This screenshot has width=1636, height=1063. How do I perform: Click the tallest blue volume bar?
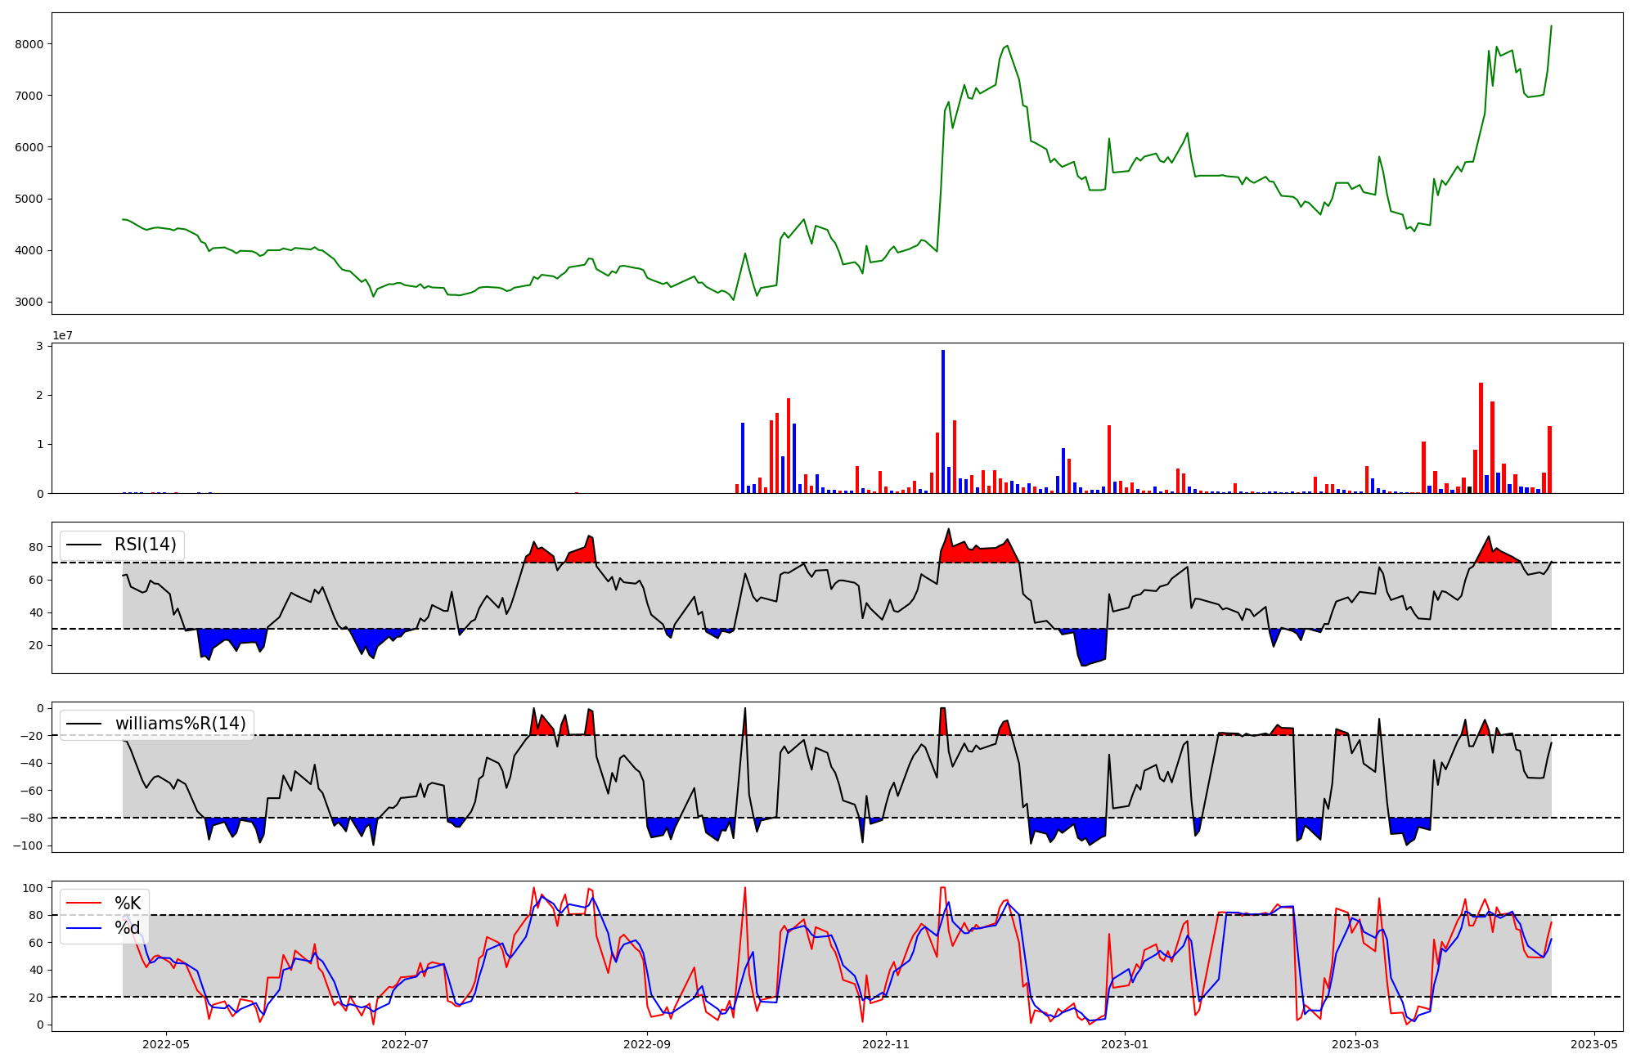tap(943, 422)
